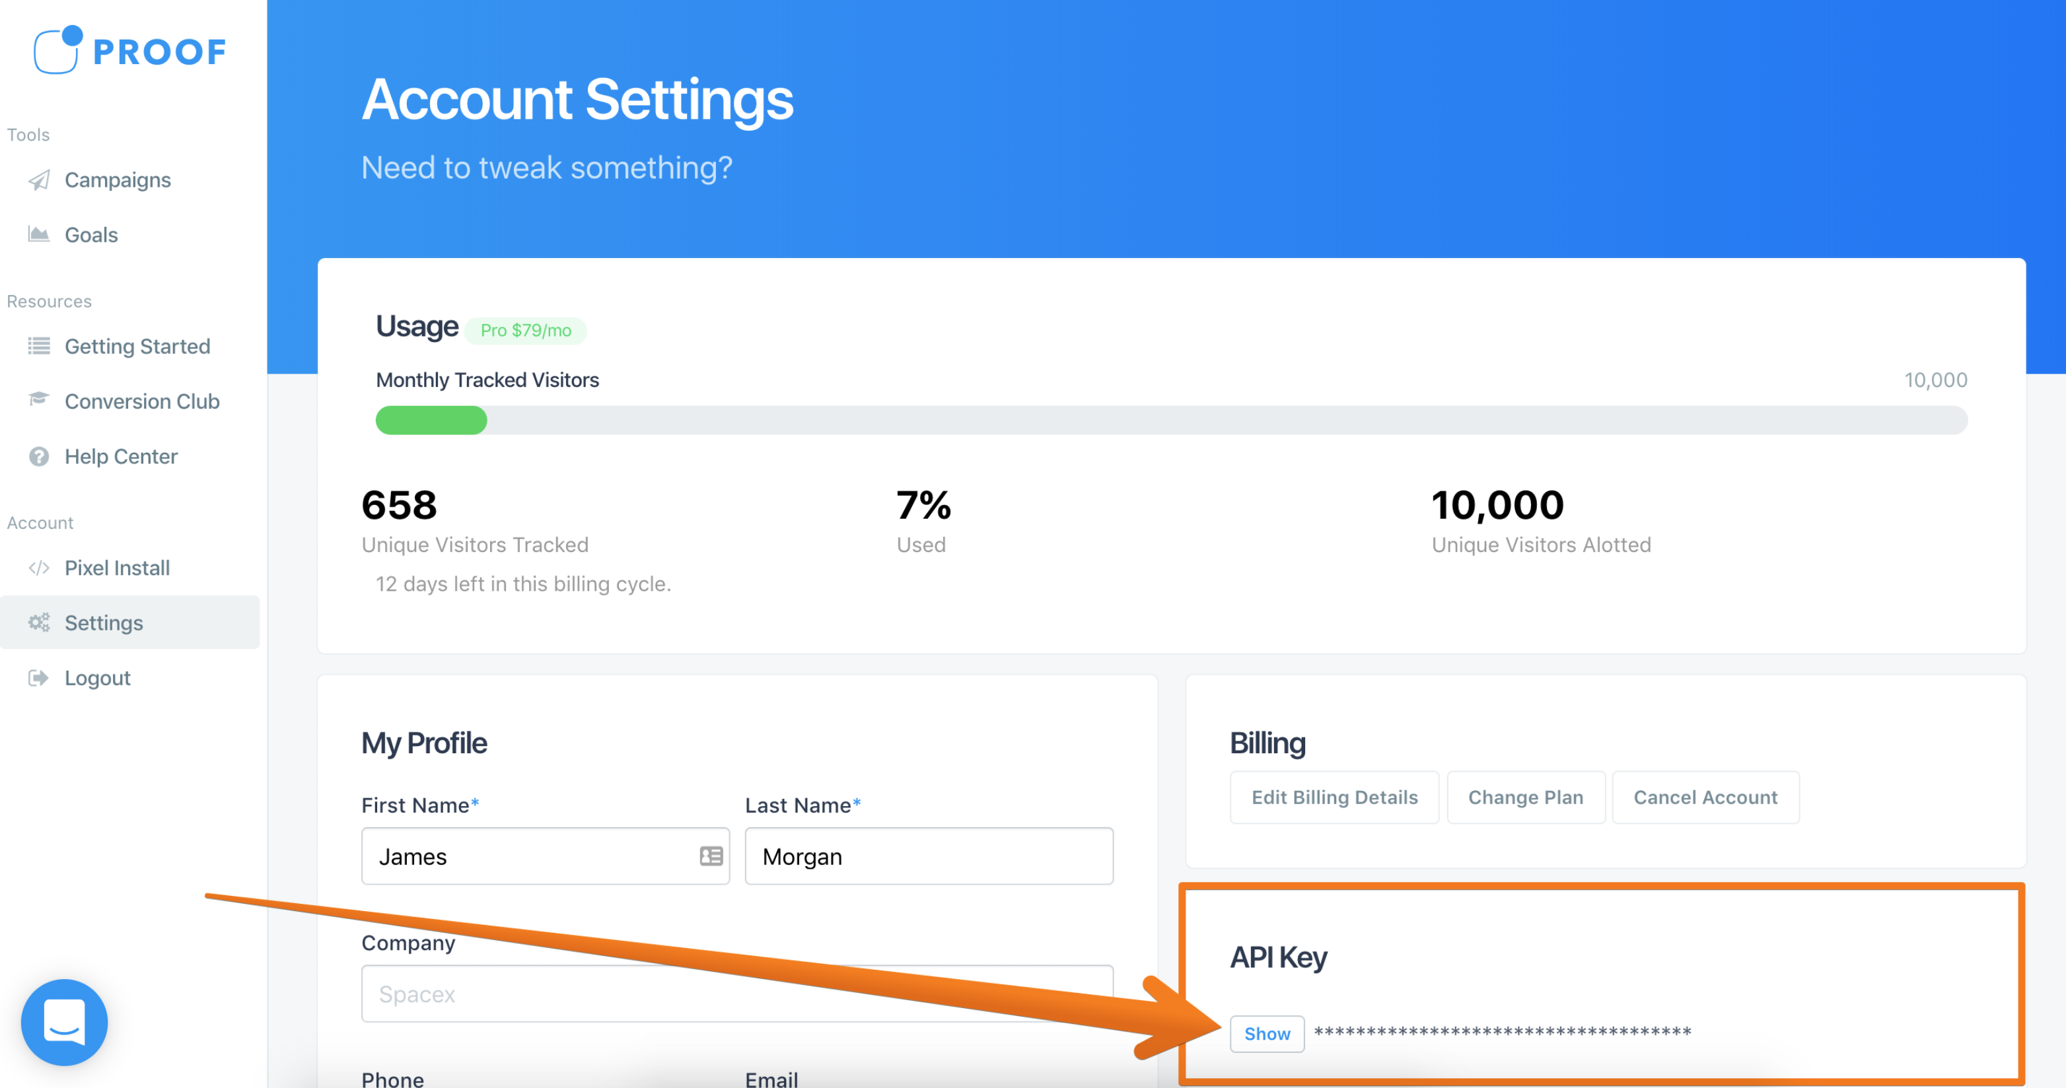Click the Goals chart icon

38,234
